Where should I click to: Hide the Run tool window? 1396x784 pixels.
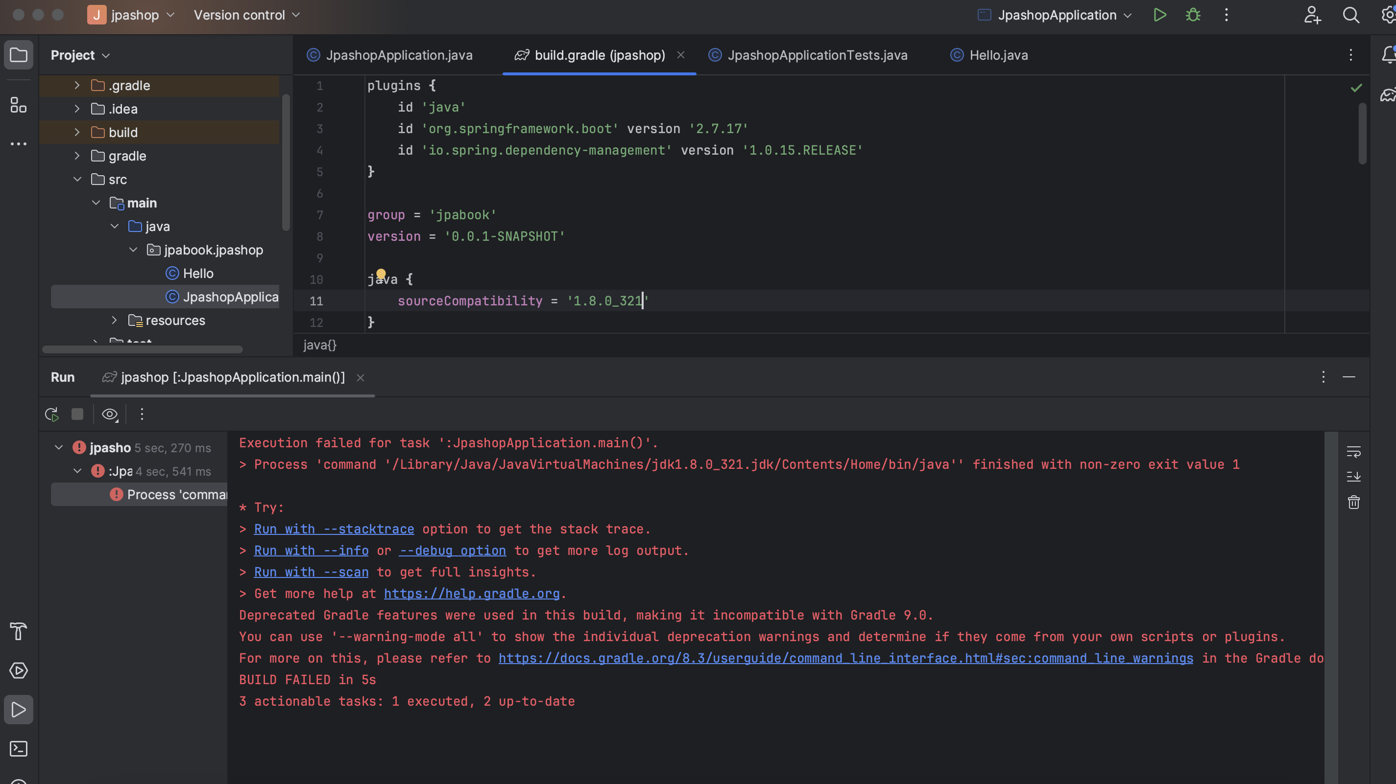[x=1349, y=377]
